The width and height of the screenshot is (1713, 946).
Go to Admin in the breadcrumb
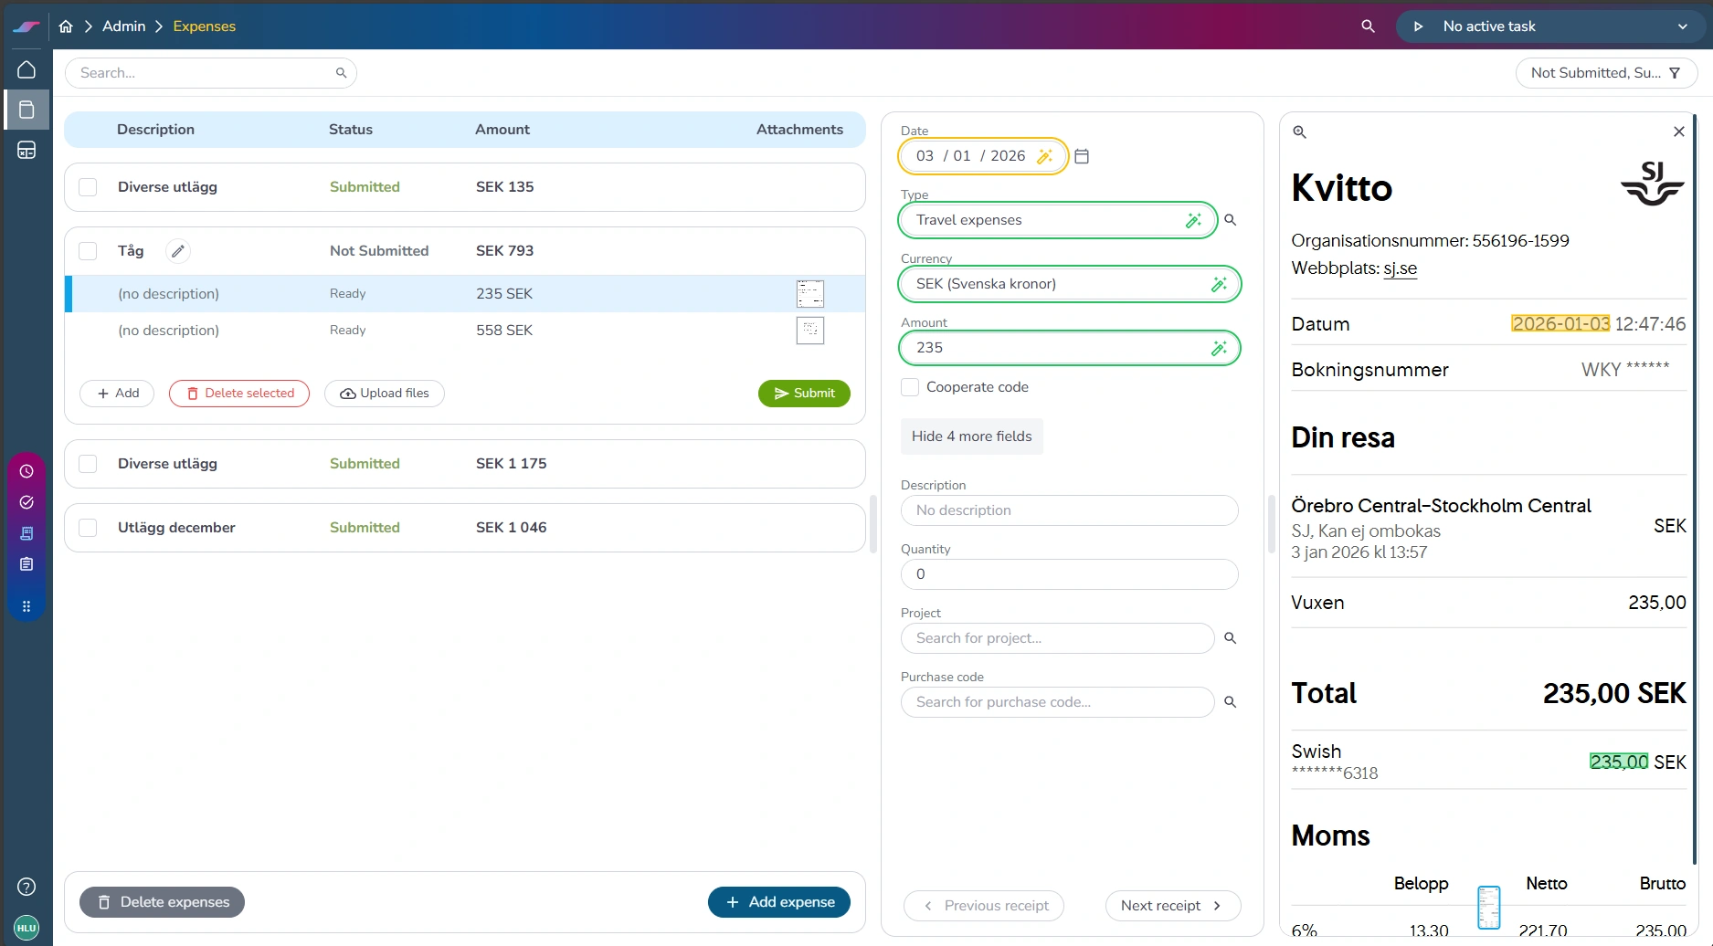click(123, 26)
